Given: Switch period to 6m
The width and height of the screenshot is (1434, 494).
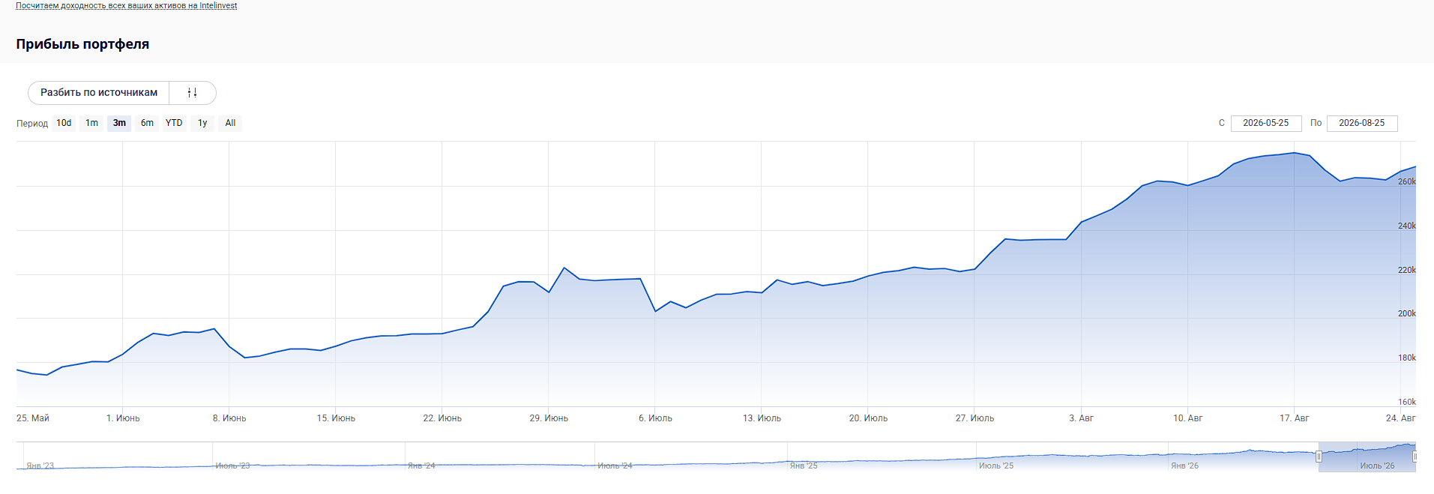Looking at the screenshot, I should coord(147,123).
